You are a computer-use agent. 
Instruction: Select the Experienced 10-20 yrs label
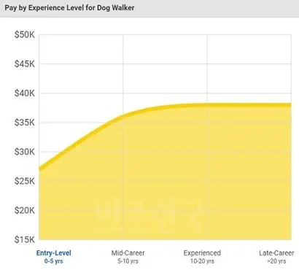202,257
